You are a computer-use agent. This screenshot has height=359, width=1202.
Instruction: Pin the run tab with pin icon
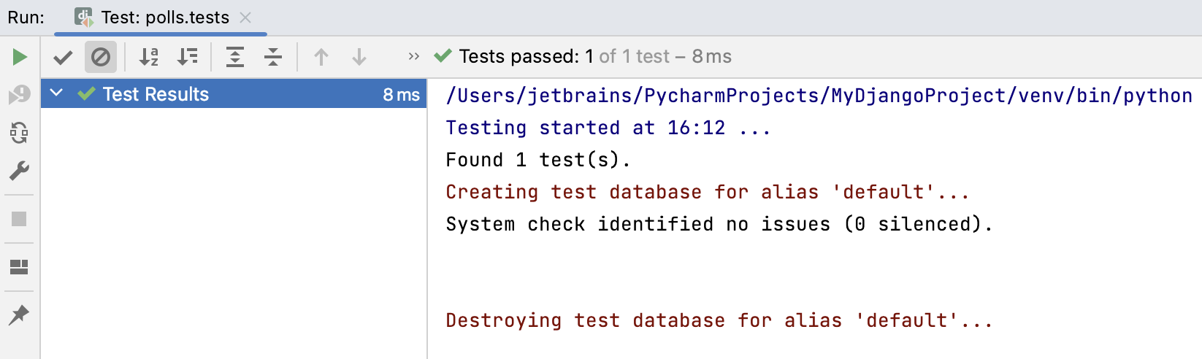pyautogui.click(x=20, y=315)
